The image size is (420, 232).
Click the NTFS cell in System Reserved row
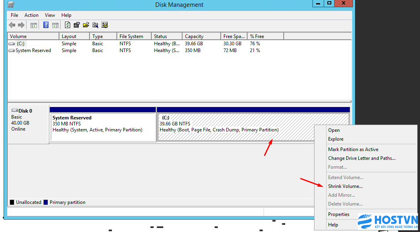(x=125, y=50)
